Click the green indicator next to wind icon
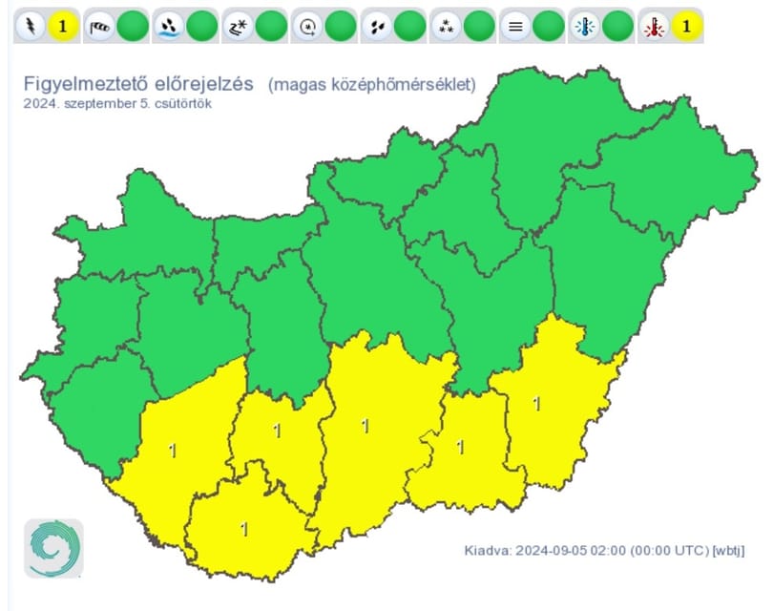The image size is (773, 611). 132,26
